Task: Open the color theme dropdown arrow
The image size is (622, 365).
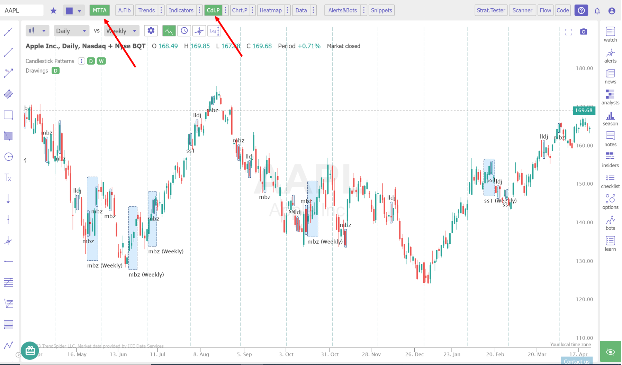Action: tap(79, 11)
